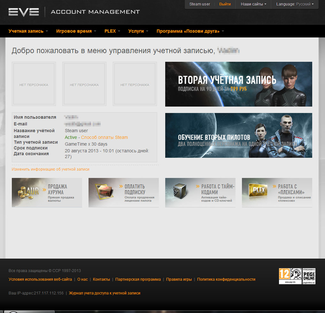Click the subscription payment box icon
Screen dimensions: 325x313
pyautogui.click(x=105, y=192)
